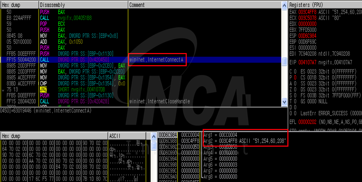Select the ECX register value 003C5078
The height and width of the screenshot is (182, 362).
[x=308, y=18]
